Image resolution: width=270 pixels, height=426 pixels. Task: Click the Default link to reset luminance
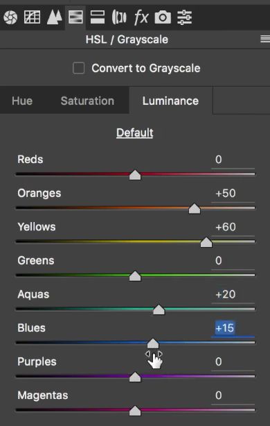pos(135,133)
